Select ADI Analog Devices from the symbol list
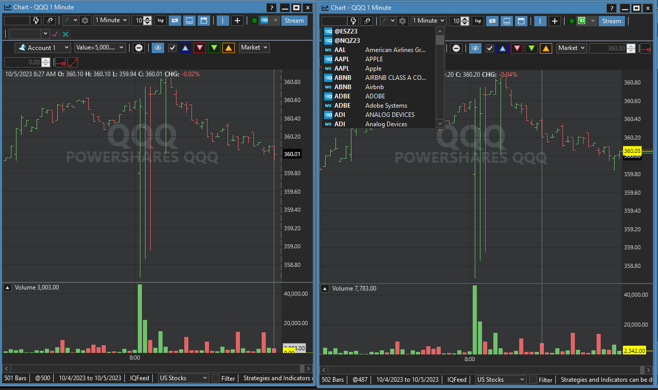 click(379, 124)
